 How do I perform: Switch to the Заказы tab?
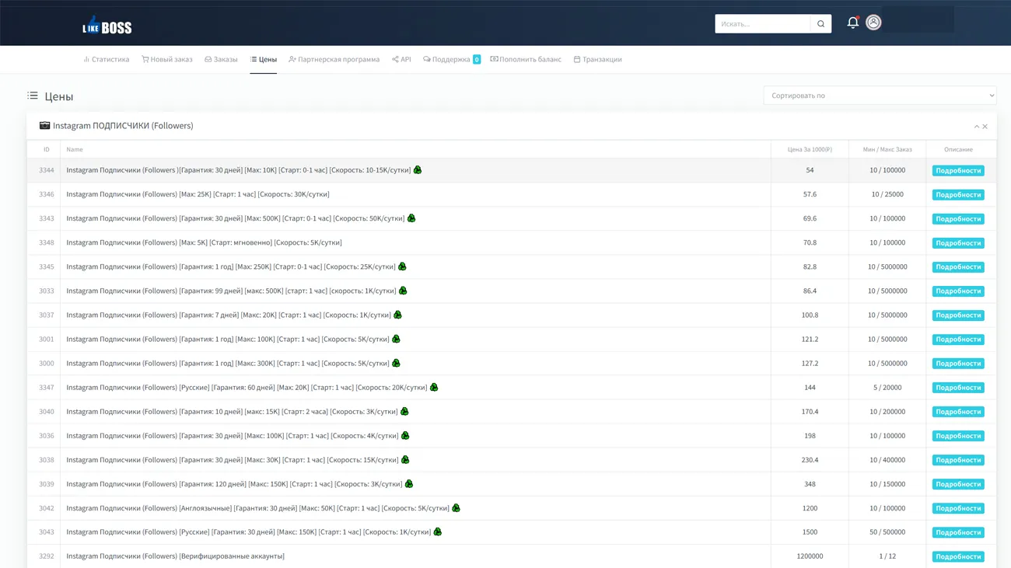coord(221,59)
